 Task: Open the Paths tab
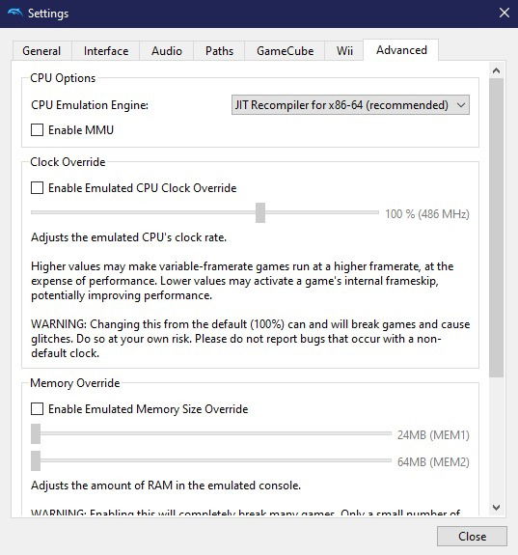pyautogui.click(x=219, y=51)
